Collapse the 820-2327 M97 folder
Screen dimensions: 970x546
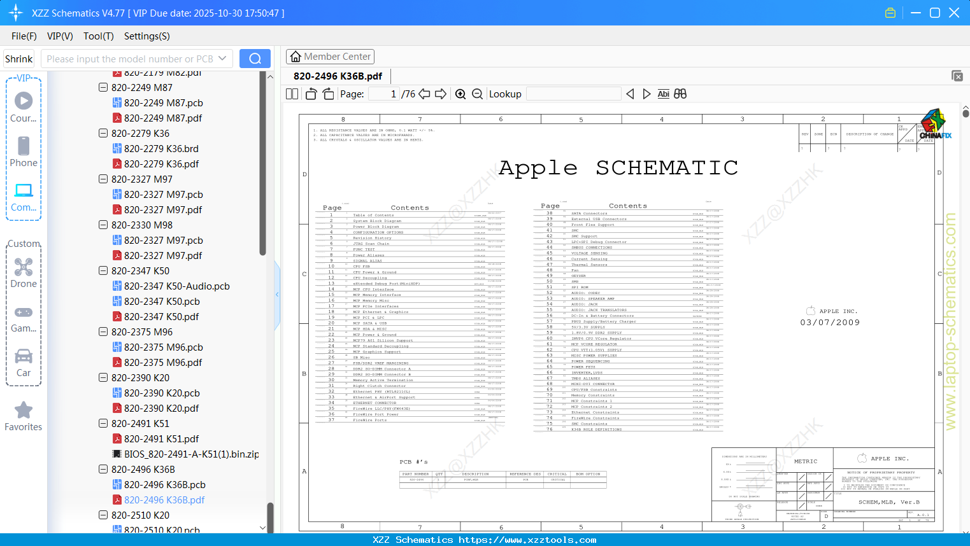[103, 179]
